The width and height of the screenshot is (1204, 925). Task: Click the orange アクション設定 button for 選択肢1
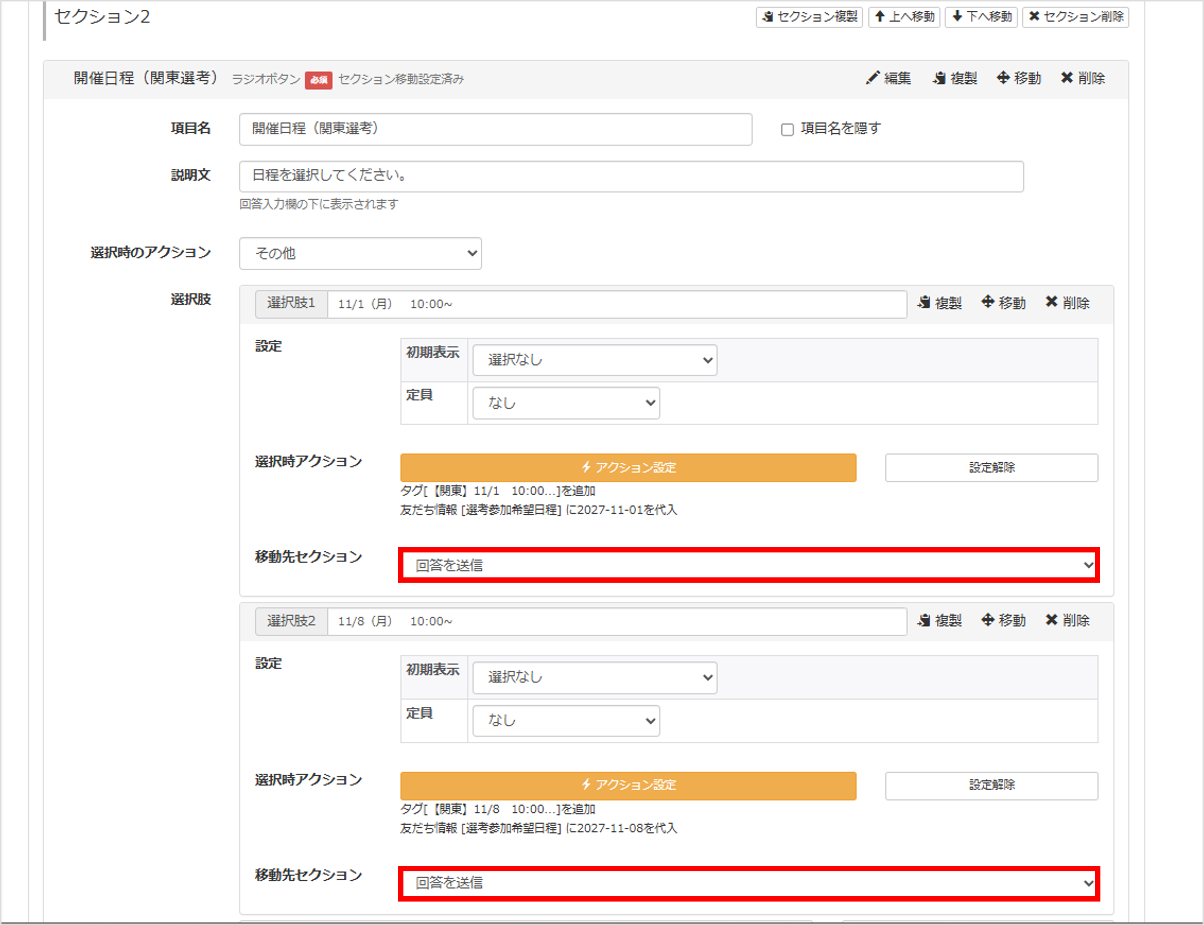(628, 468)
